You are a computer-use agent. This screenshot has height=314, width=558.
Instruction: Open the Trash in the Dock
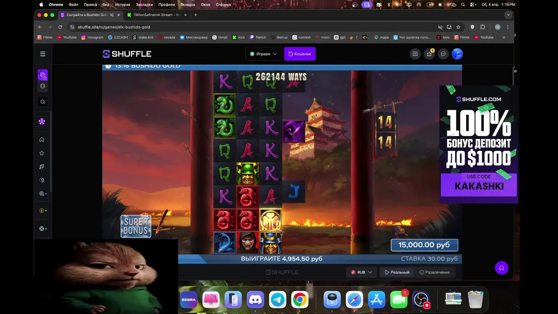click(476, 300)
